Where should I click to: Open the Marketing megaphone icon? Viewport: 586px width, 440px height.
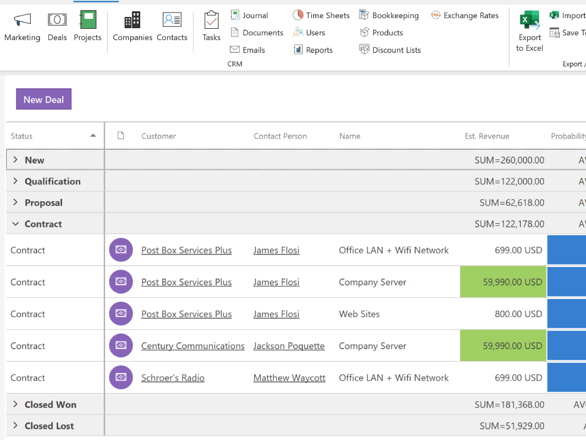(23, 19)
